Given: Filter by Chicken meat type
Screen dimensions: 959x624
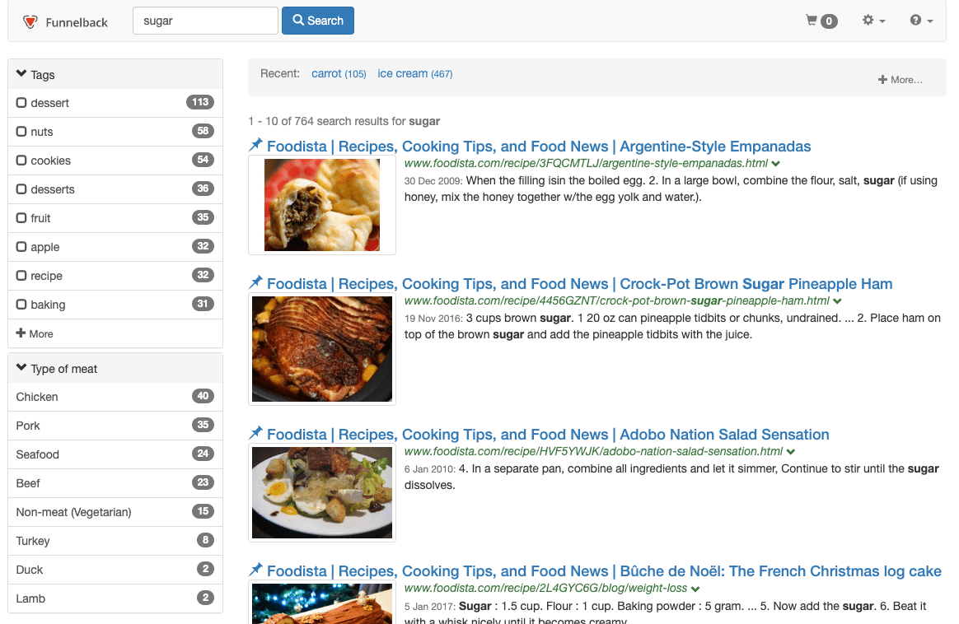Looking at the screenshot, I should pos(37,397).
